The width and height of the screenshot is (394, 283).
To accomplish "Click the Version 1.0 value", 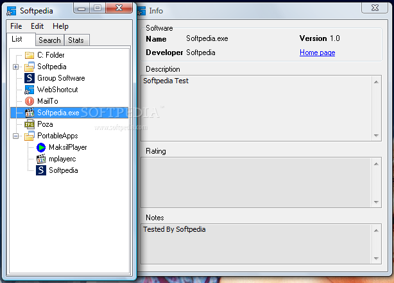I will [335, 38].
